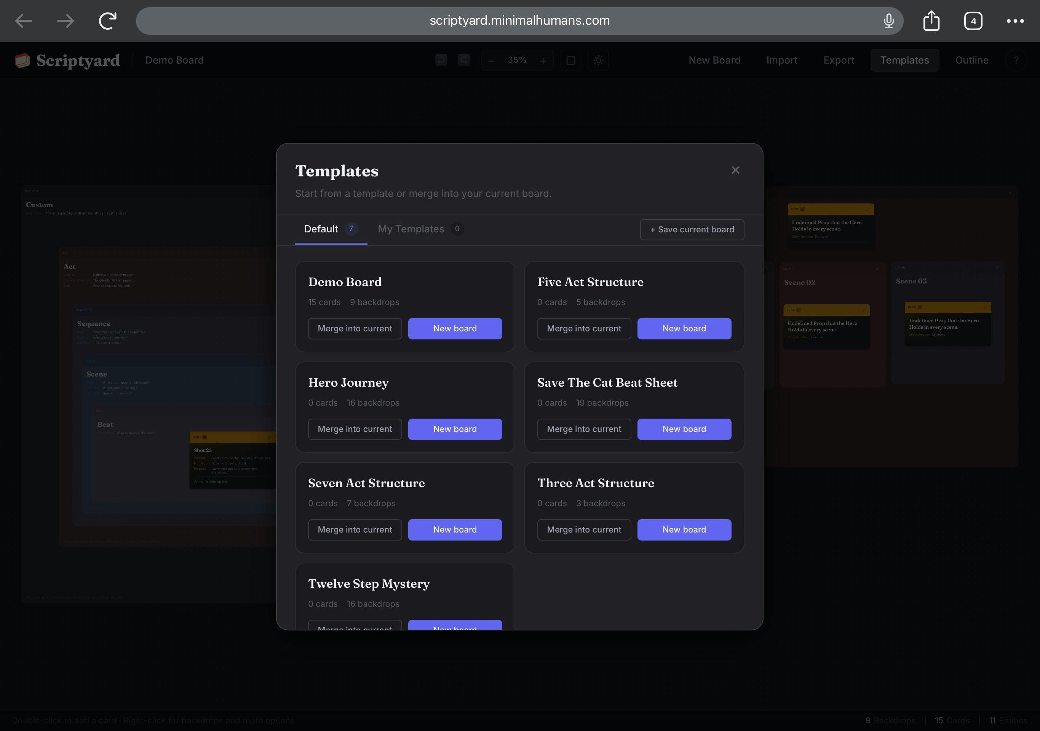Click the Demo Board name in header

174,60
